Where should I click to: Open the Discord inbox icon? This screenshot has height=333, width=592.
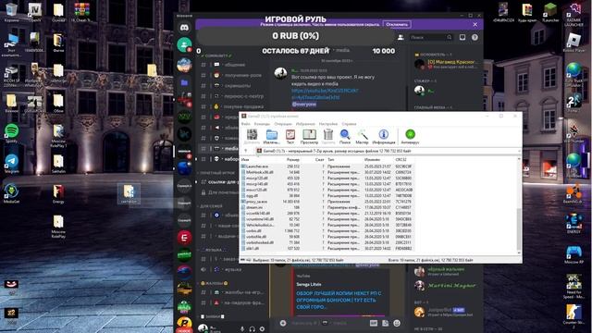coord(462,37)
